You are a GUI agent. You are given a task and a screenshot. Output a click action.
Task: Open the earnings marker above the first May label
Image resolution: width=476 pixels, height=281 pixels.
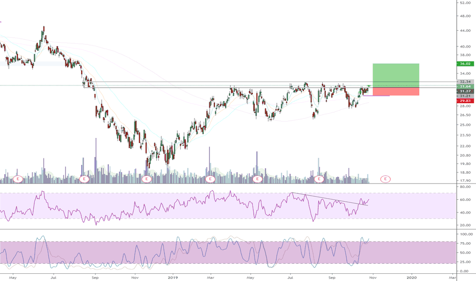(18, 179)
